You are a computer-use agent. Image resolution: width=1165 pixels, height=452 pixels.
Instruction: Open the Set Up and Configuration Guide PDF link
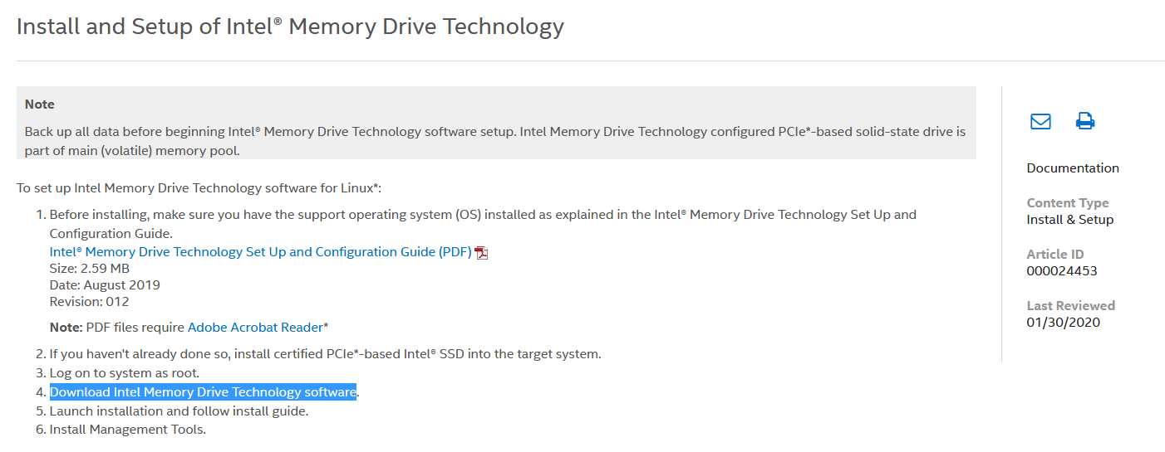261,251
